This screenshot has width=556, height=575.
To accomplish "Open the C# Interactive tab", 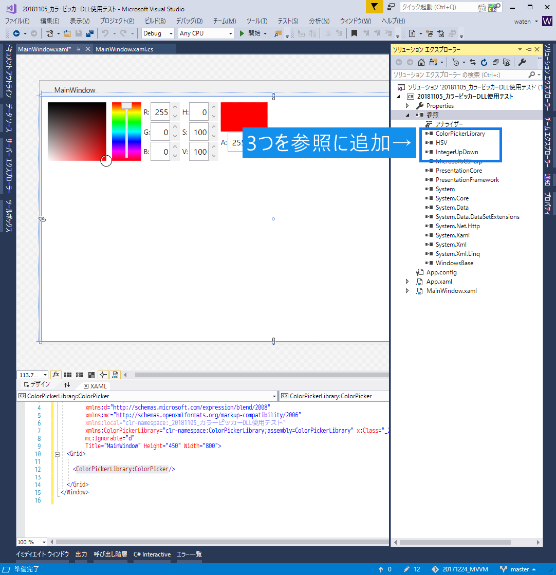I will point(152,554).
